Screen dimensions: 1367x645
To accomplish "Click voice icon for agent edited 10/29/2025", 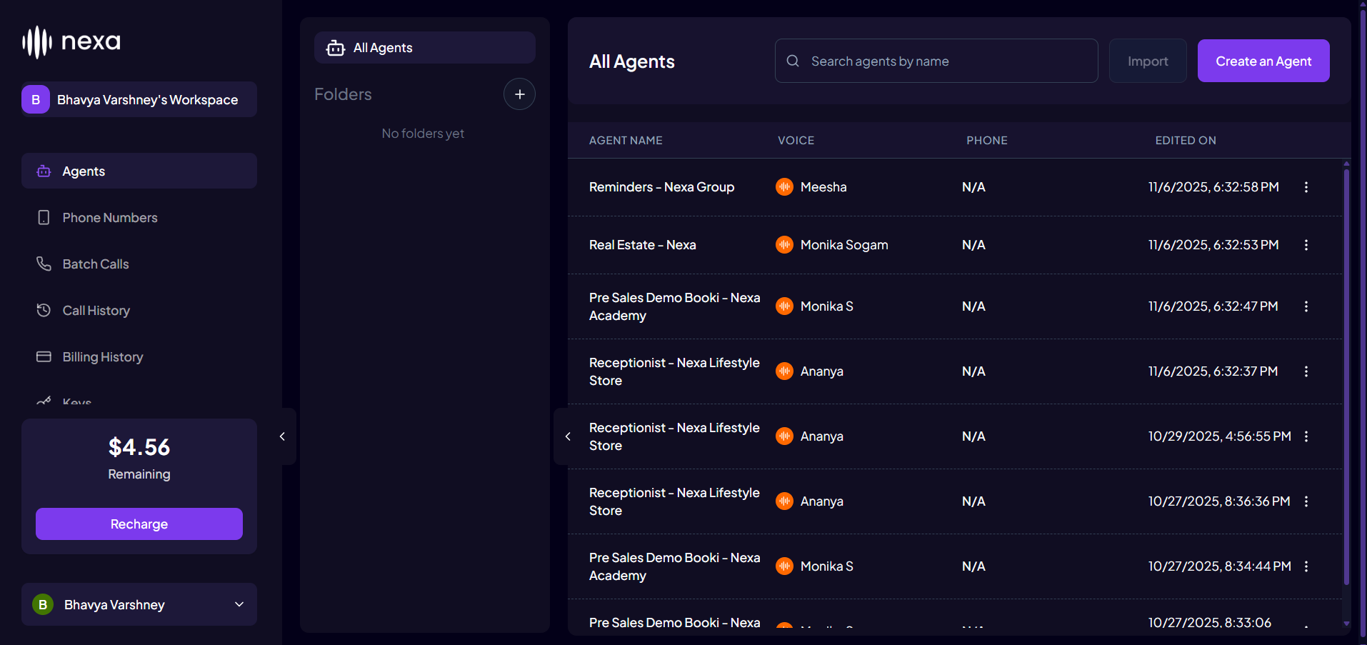I will [x=784, y=436].
